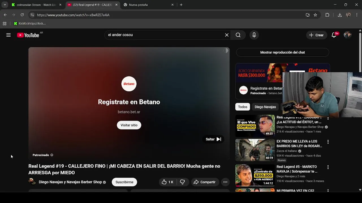362x203 pixels.
Task: Open a new browser tab with plus
Action: 181,5
